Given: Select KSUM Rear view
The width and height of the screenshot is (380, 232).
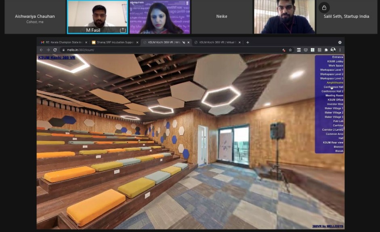Looking at the screenshot, I should point(333,143).
